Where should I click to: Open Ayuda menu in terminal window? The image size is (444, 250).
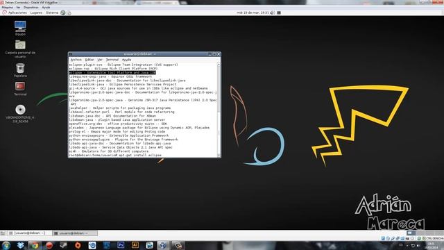[x=126, y=60]
